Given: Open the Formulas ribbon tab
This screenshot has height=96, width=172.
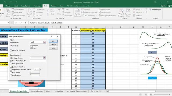Looking at the screenshot, I should click(x=37, y=6).
